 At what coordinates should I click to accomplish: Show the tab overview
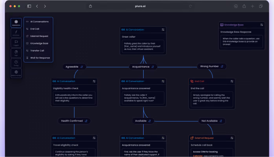261,6
